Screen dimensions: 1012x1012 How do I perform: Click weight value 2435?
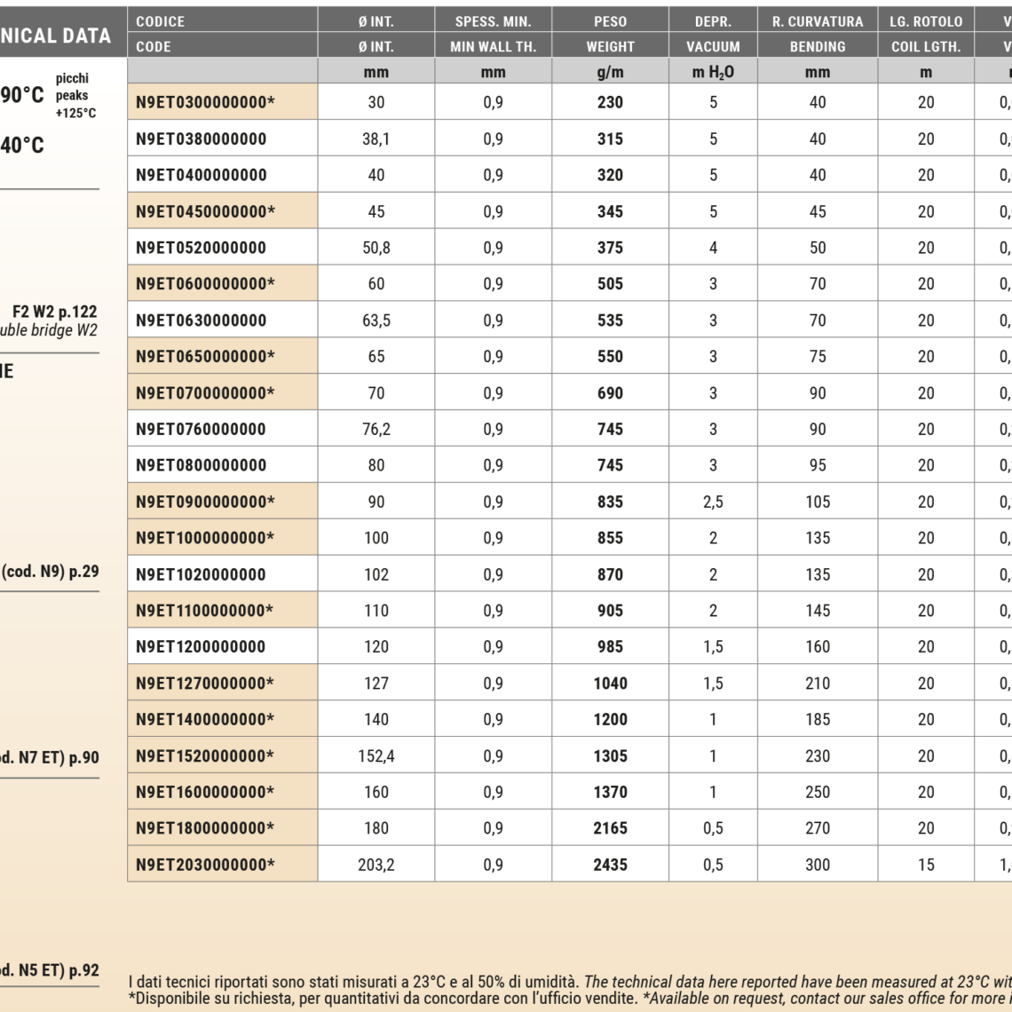click(610, 865)
